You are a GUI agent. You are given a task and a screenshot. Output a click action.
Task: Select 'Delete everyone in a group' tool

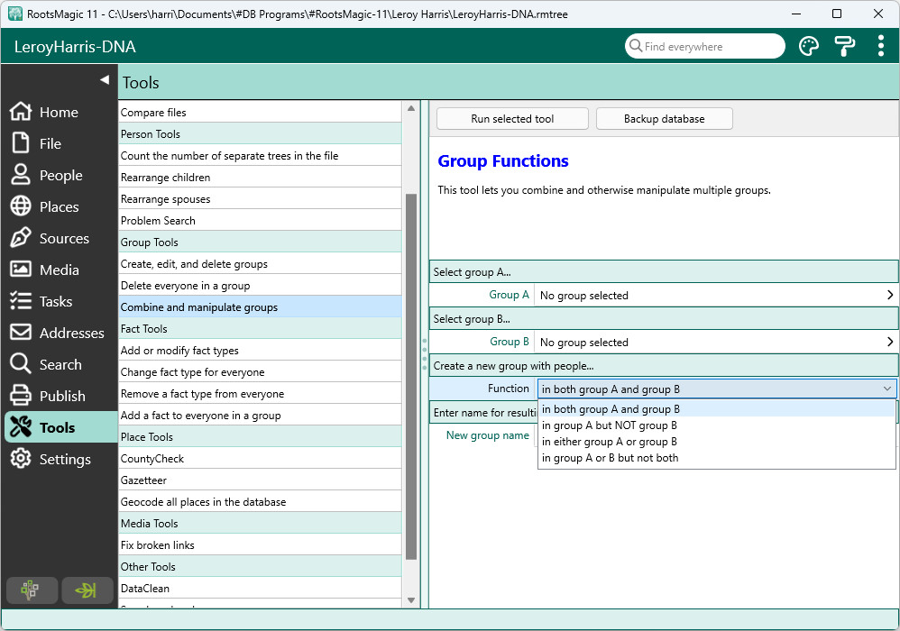[x=186, y=286]
